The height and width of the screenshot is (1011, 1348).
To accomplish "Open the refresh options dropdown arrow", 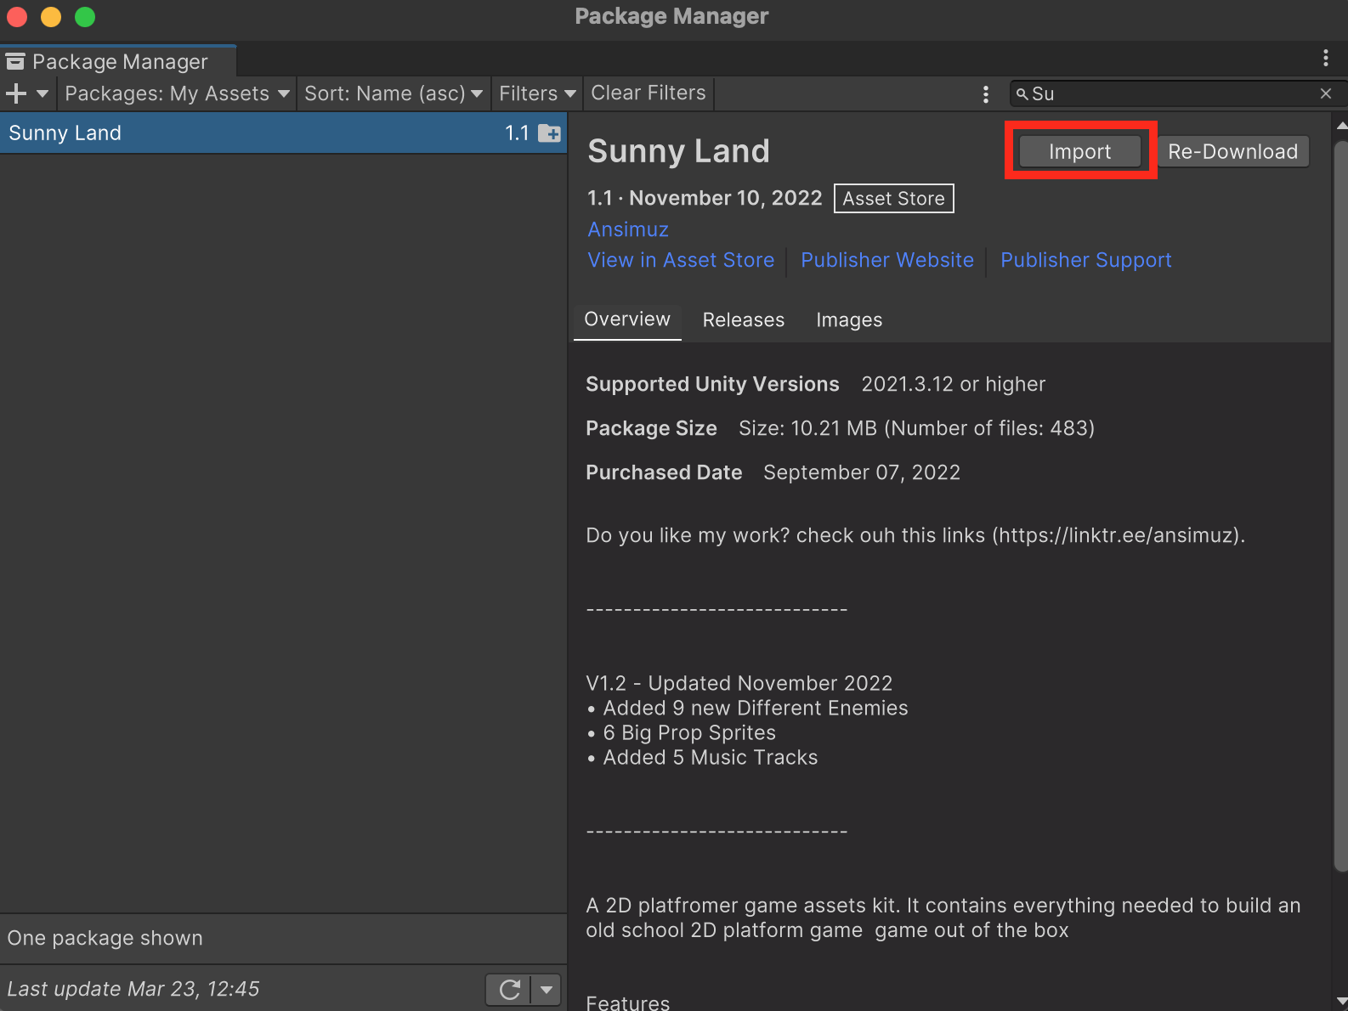I will [547, 990].
